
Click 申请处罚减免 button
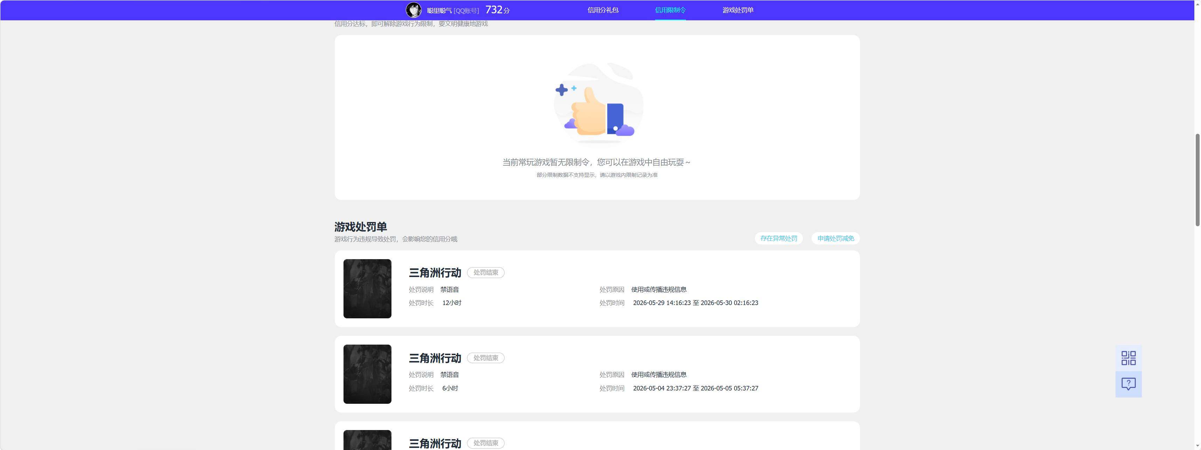(835, 238)
